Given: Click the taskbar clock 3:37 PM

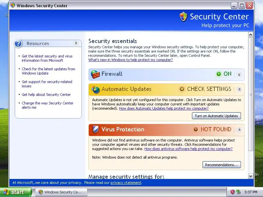Looking at the screenshot, I should click(x=251, y=192).
